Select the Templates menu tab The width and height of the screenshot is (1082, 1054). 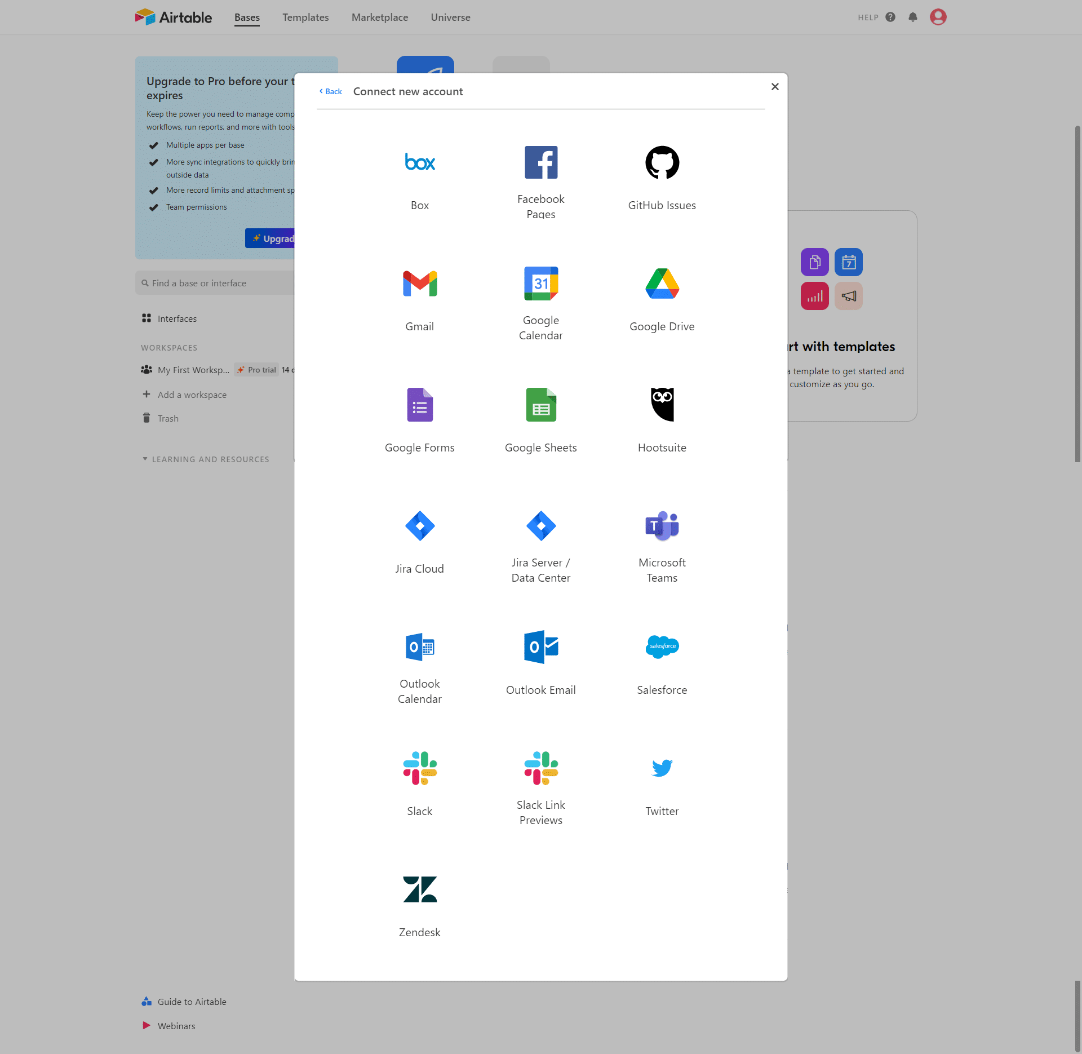(304, 16)
